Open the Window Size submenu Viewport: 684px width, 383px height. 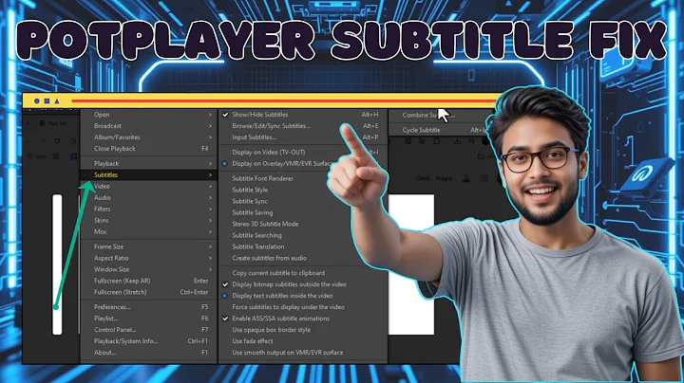149,269
